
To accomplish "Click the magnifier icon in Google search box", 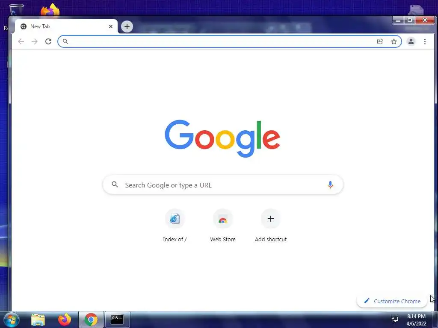I will (115, 184).
